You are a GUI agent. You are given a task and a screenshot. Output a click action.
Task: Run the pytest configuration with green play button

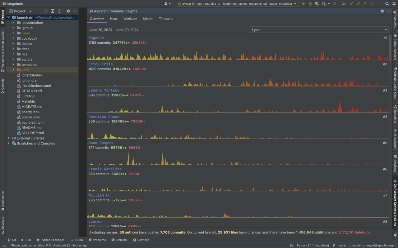coord(304,4)
